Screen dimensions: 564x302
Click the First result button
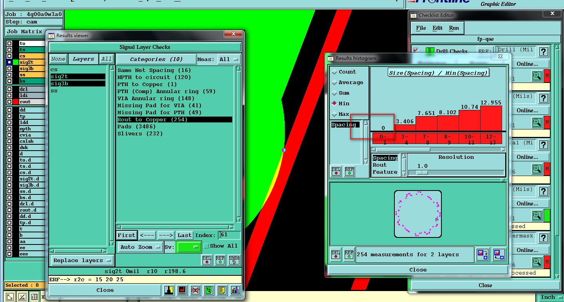click(x=127, y=235)
